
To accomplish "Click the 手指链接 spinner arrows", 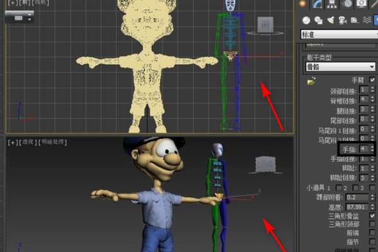I will point(372,159).
